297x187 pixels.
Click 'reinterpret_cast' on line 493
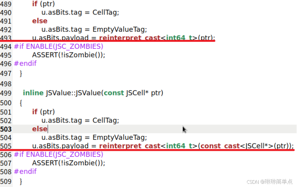click(130, 38)
